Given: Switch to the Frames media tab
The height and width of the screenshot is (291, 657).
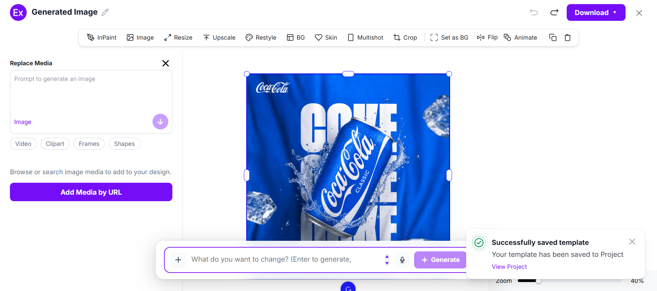Looking at the screenshot, I should (89, 144).
